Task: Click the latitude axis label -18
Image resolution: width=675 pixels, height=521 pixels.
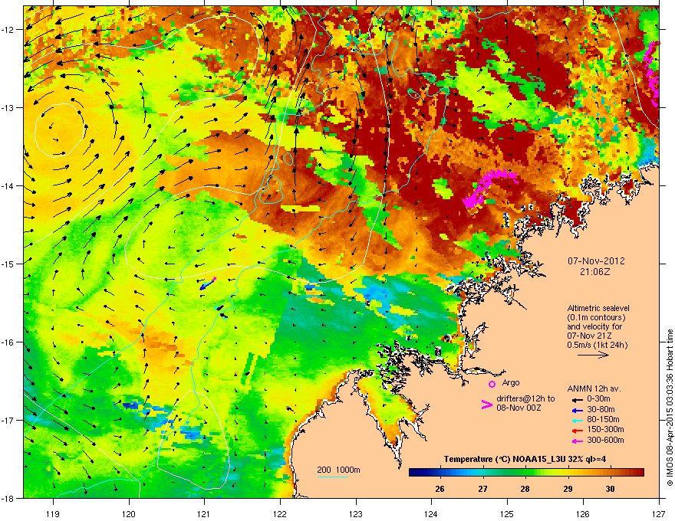Action: [x=8, y=498]
